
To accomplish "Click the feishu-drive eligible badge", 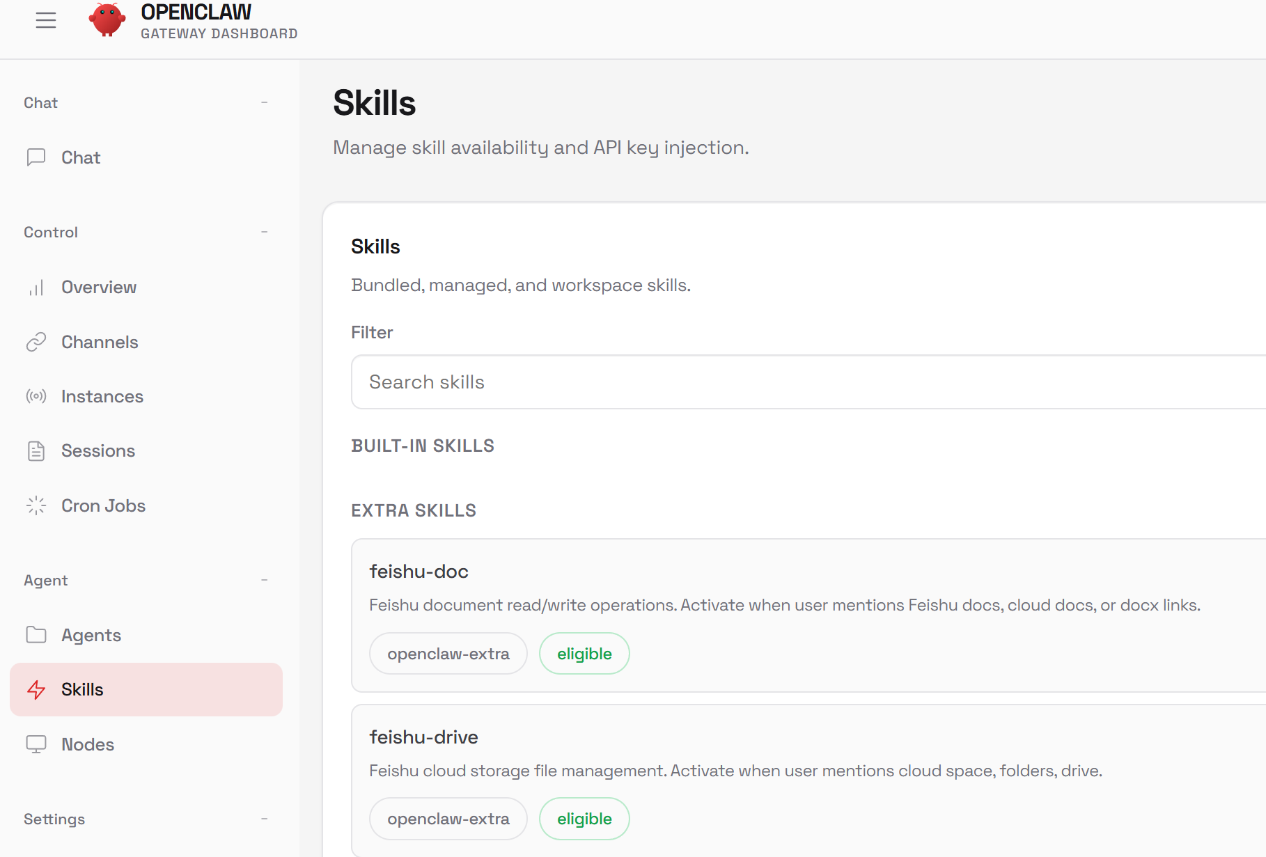I will tap(584, 819).
